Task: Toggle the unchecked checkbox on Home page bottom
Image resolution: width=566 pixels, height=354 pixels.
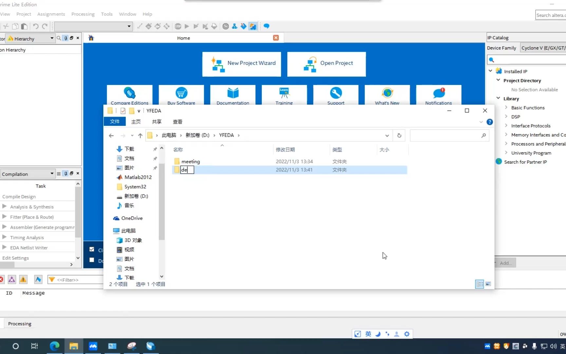Action: click(x=92, y=260)
